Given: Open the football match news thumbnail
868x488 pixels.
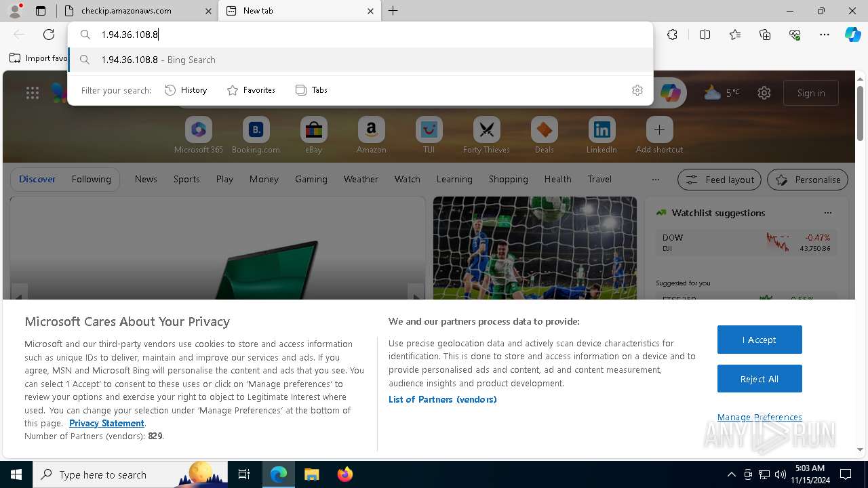Looking at the screenshot, I should [x=535, y=248].
